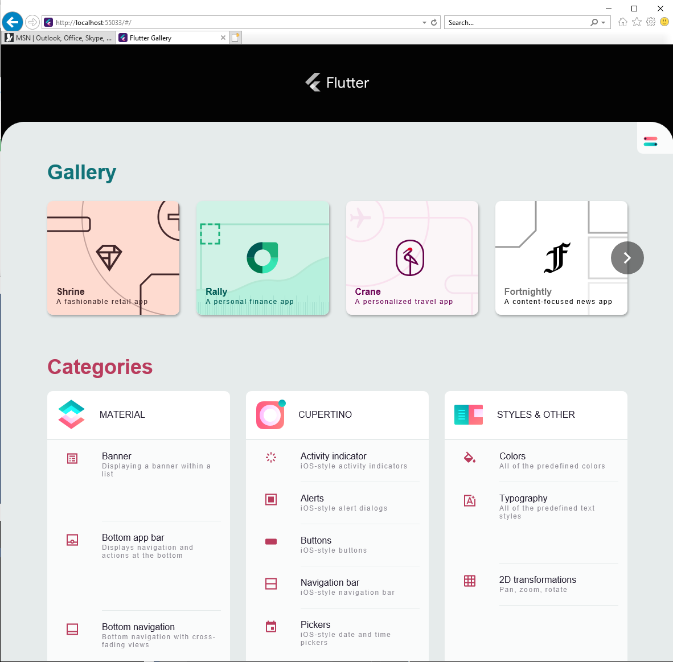673x662 pixels.
Task: Click the Gallery heading text
Action: click(81, 172)
